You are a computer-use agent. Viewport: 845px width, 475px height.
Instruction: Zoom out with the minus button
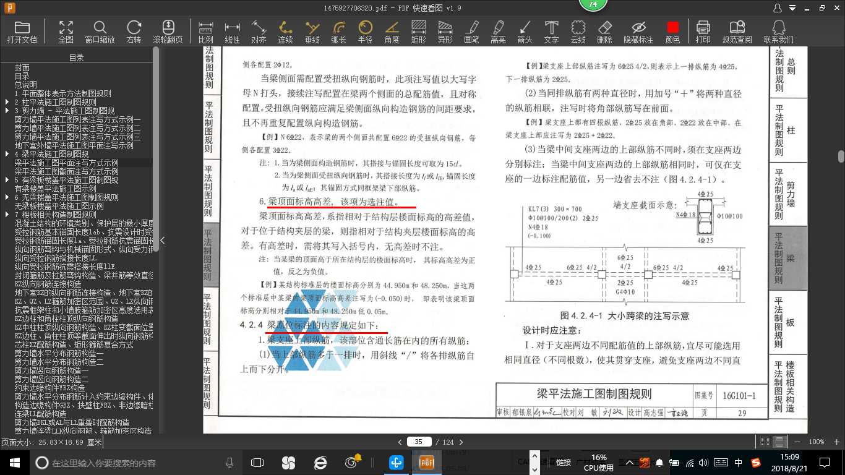[798, 442]
